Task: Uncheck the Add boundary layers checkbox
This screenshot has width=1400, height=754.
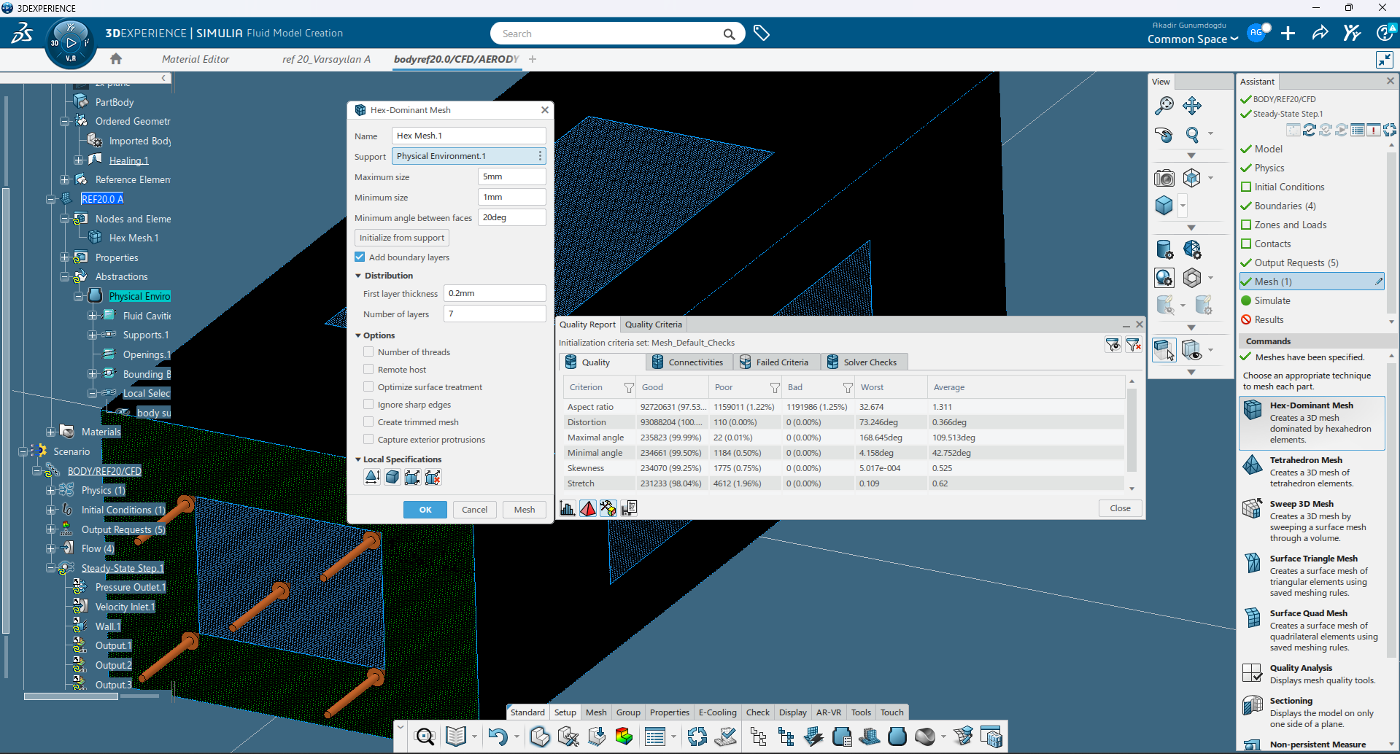Action: tap(360, 257)
